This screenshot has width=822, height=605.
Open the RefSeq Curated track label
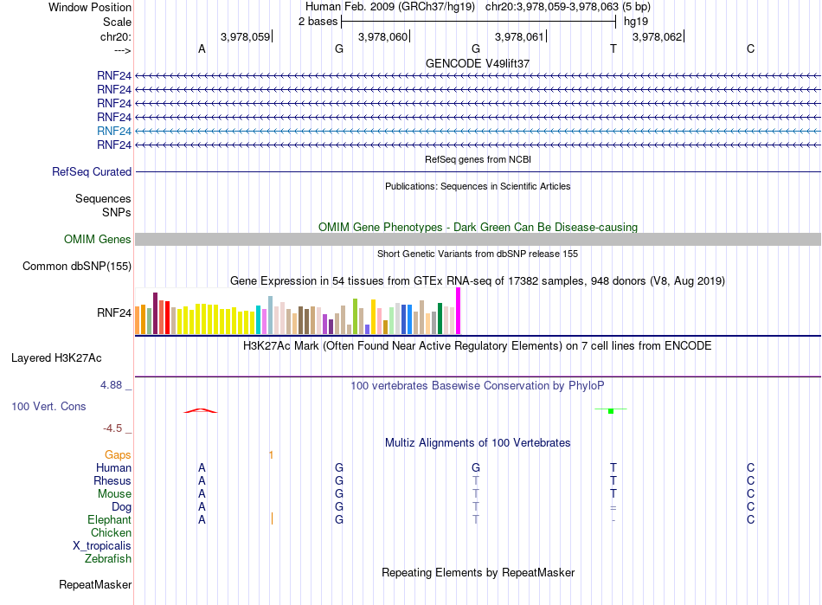(x=92, y=172)
